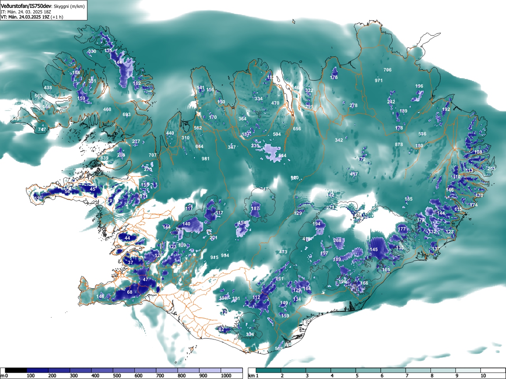Click the visibility value '45' on Snæfellsnes

[x=93, y=189]
